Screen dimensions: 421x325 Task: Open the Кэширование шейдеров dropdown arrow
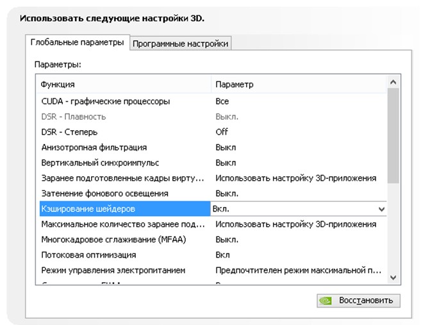coord(382,209)
